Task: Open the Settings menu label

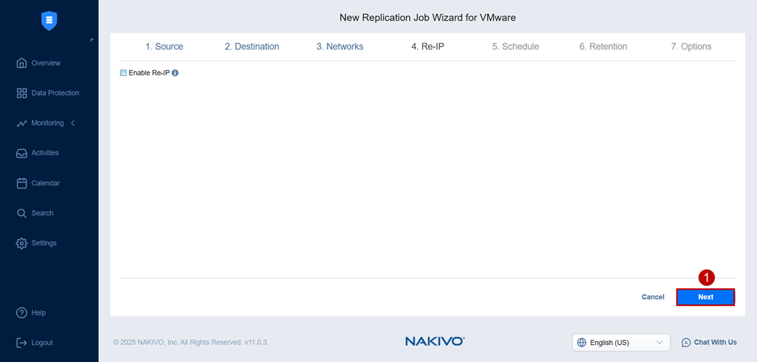Action: point(44,243)
